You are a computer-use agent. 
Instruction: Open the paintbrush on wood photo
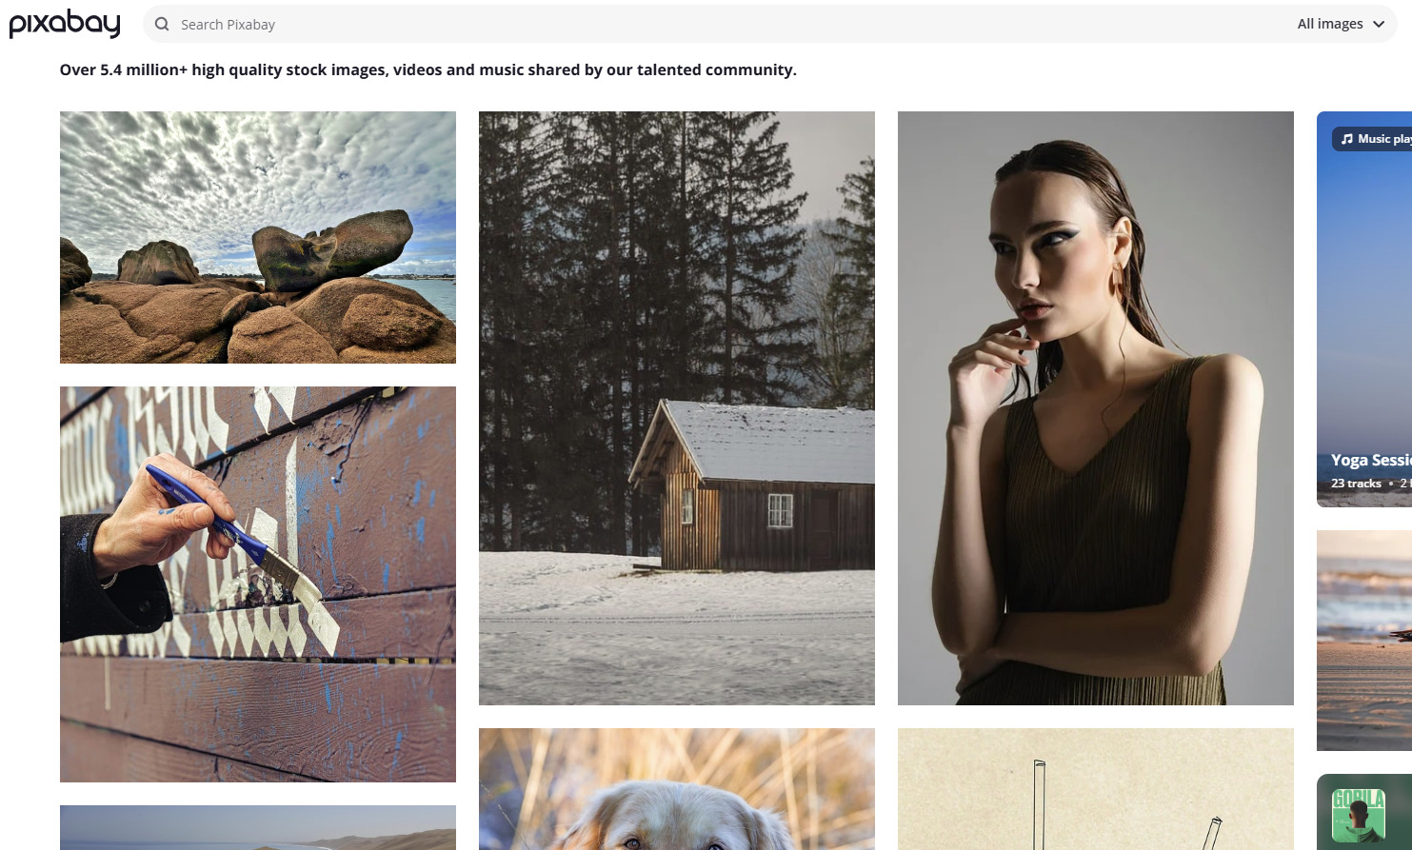[258, 584]
